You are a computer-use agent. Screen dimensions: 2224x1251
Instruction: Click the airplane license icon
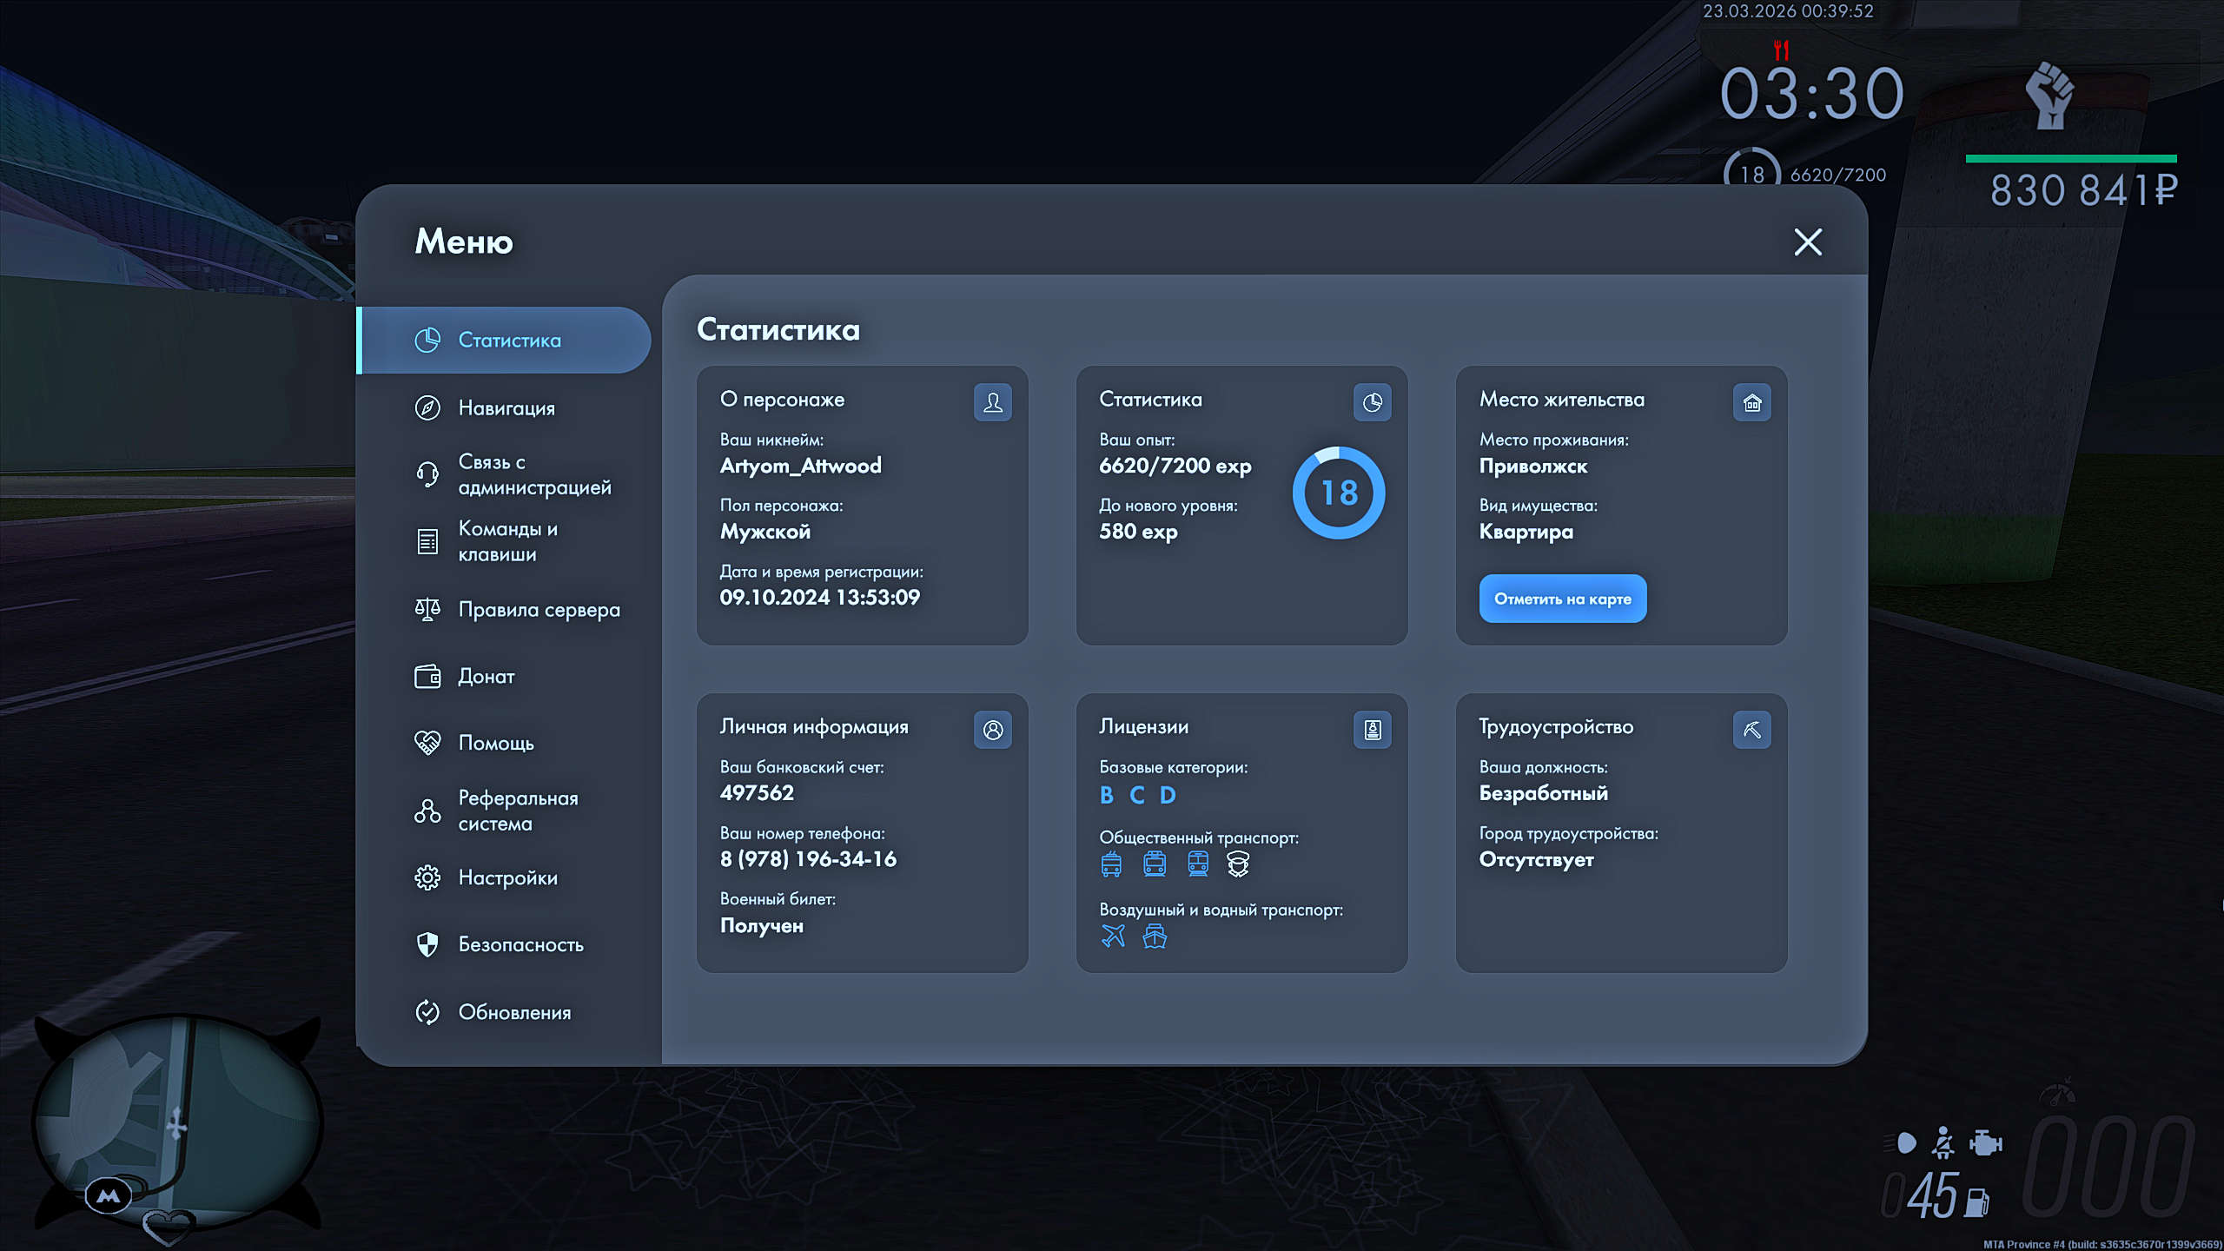click(x=1113, y=936)
